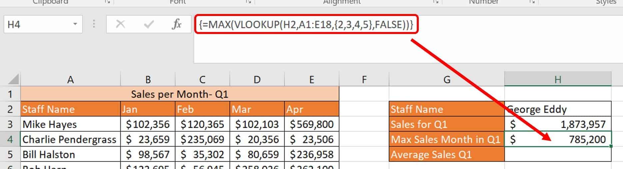623x169 pixels.
Task: Click the 'Sales per Month- Q1' title cell
Action: coord(180,94)
